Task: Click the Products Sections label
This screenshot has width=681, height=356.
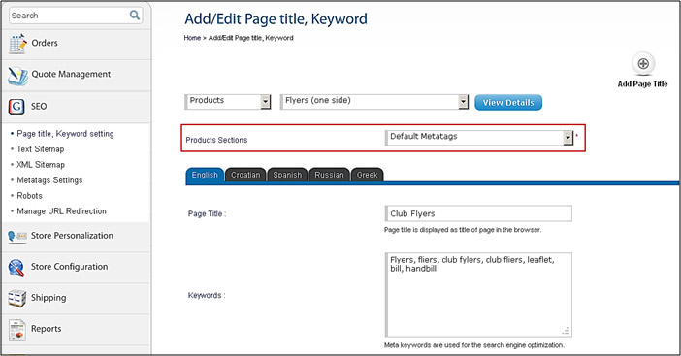Action: click(216, 141)
